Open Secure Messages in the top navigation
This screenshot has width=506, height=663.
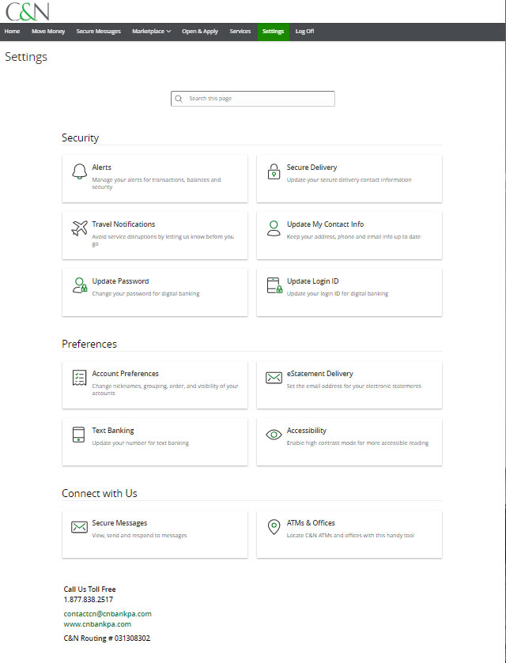click(99, 32)
